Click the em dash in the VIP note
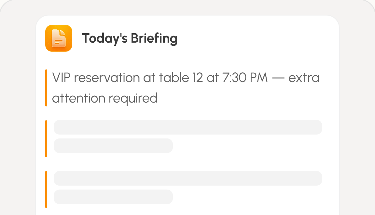Screen dimensions: 375x215 click(278, 78)
